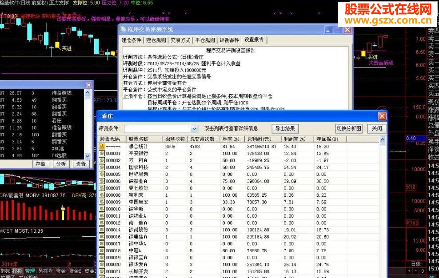This screenshot has height=278, width=439.
Task: Click the stock icon for 000010 深华新
Action: 102,209
